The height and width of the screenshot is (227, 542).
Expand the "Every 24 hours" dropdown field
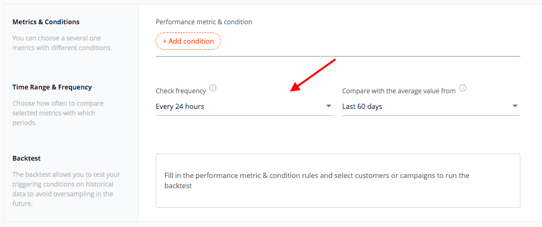pos(245,107)
